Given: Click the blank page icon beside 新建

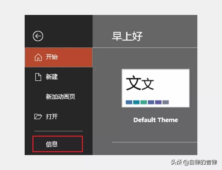Looking at the screenshot, I should (38, 77).
